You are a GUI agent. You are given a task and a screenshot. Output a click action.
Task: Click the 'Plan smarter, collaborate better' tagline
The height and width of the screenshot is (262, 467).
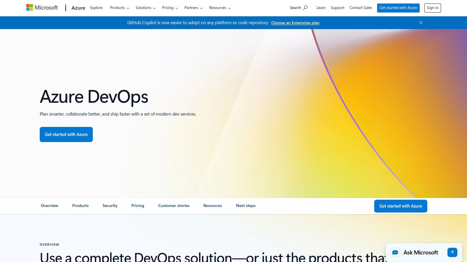(118, 114)
